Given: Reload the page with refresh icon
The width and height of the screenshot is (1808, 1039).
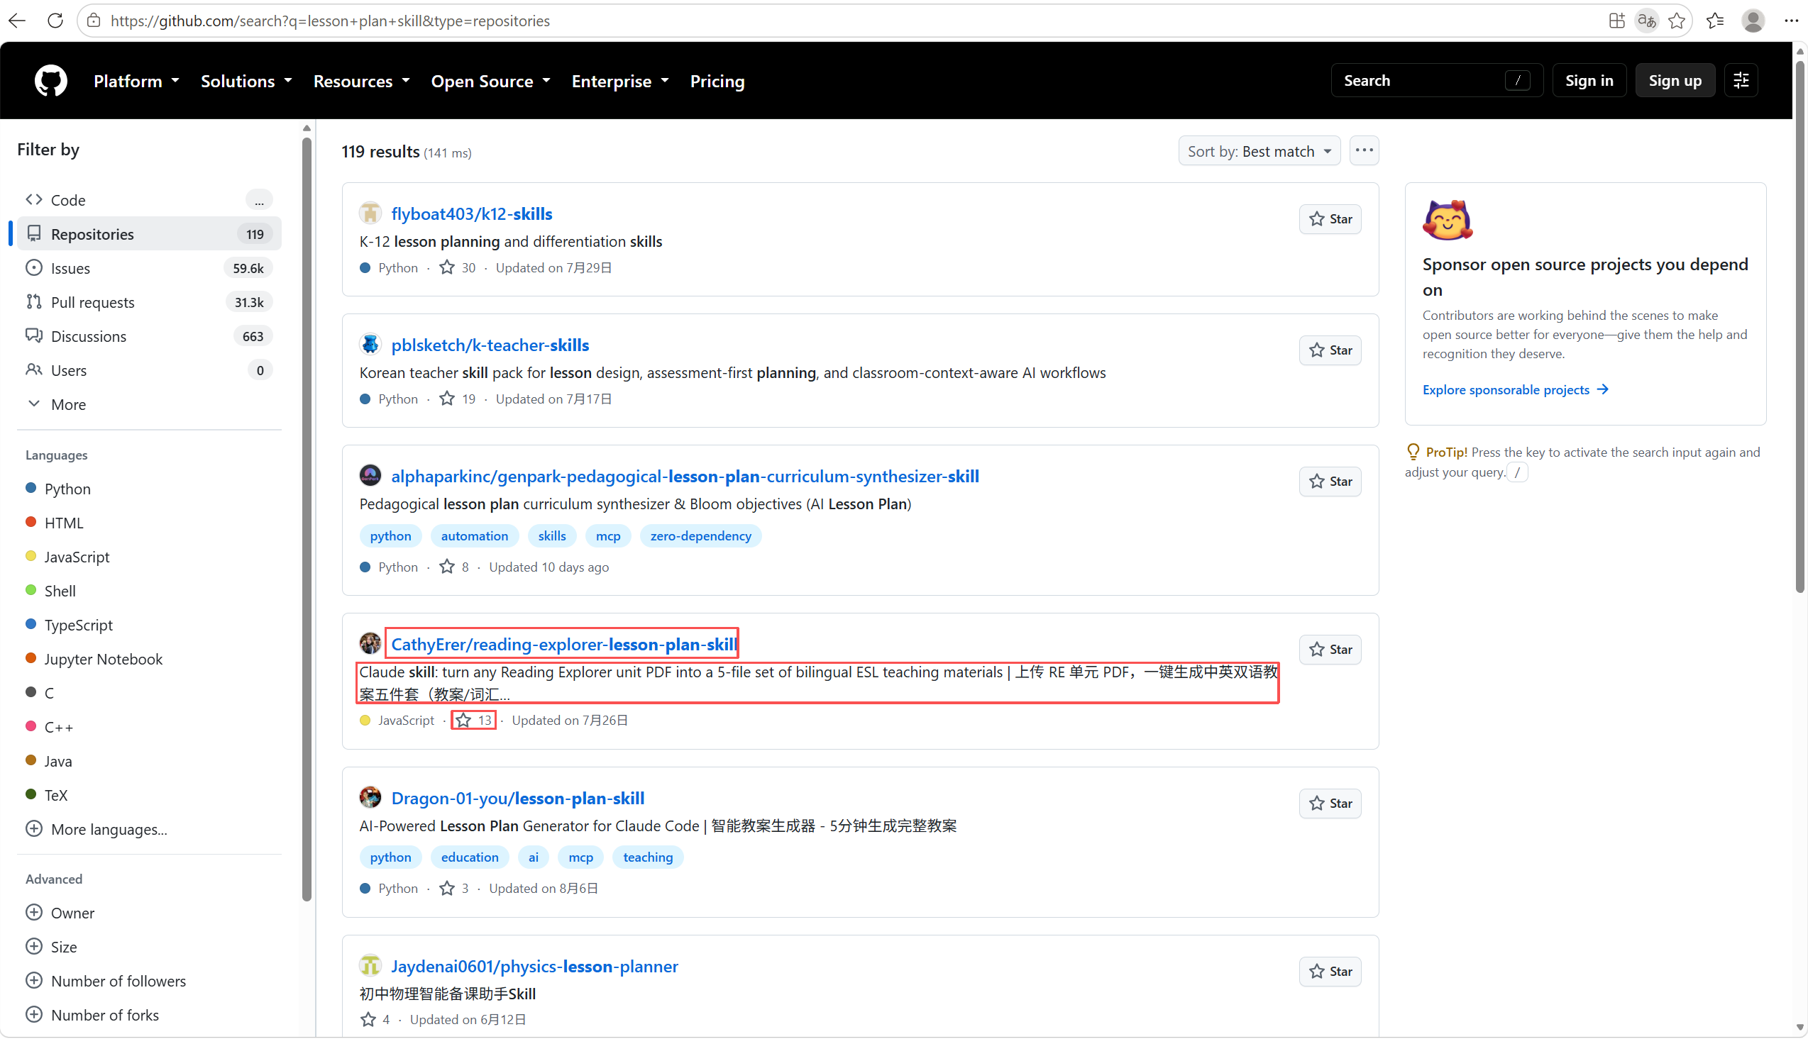Looking at the screenshot, I should [55, 21].
